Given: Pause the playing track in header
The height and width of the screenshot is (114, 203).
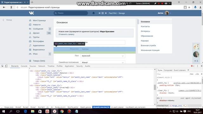Looking at the screenshot, I should 102,13.
